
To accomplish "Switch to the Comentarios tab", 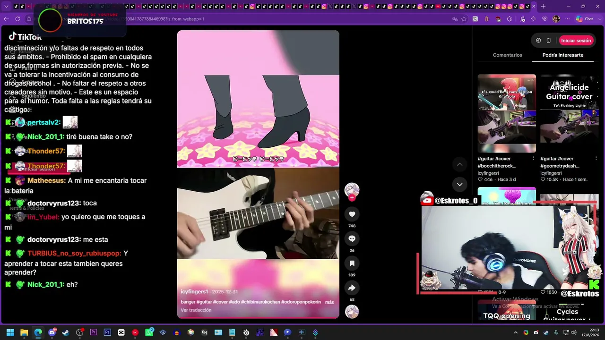I will pyautogui.click(x=508, y=55).
